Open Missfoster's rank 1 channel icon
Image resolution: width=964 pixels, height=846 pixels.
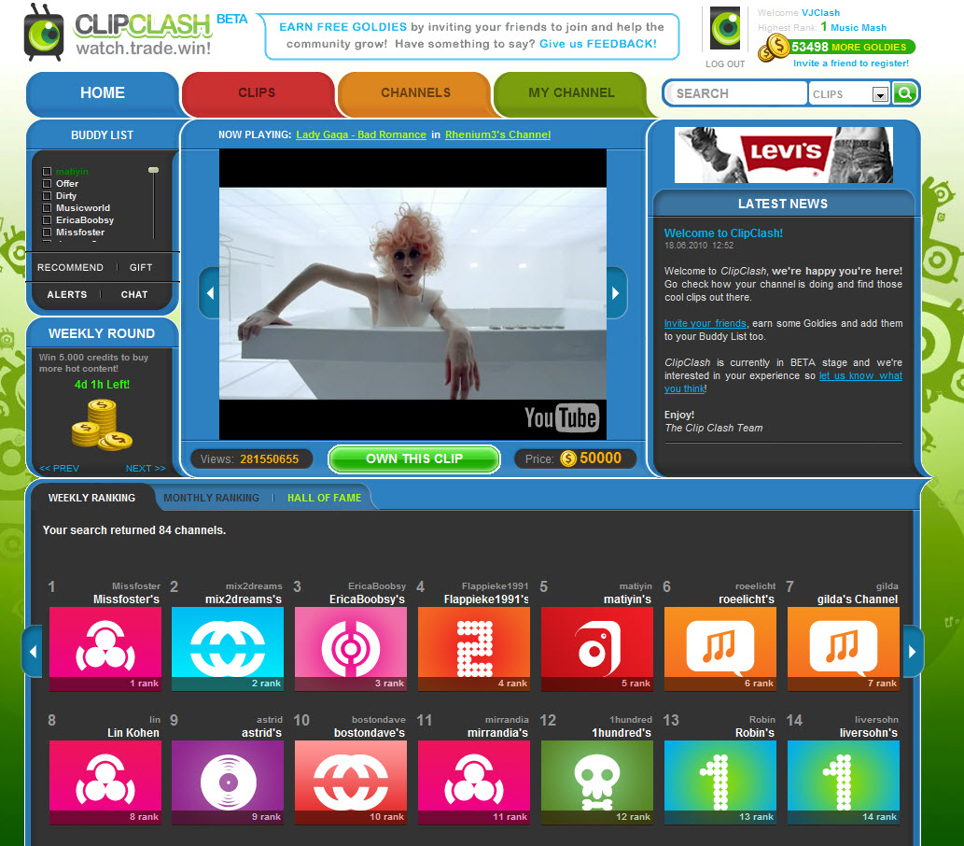coord(105,648)
